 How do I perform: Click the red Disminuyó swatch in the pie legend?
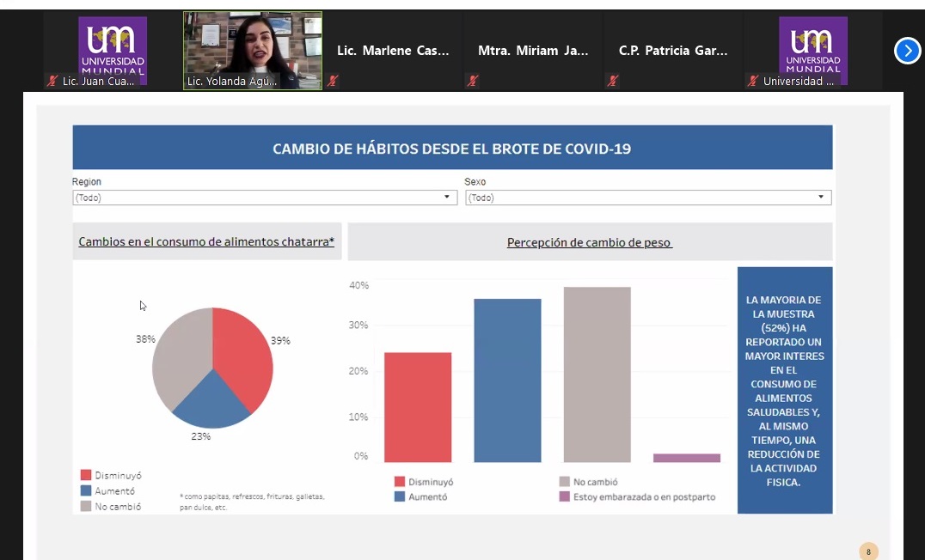tap(86, 475)
